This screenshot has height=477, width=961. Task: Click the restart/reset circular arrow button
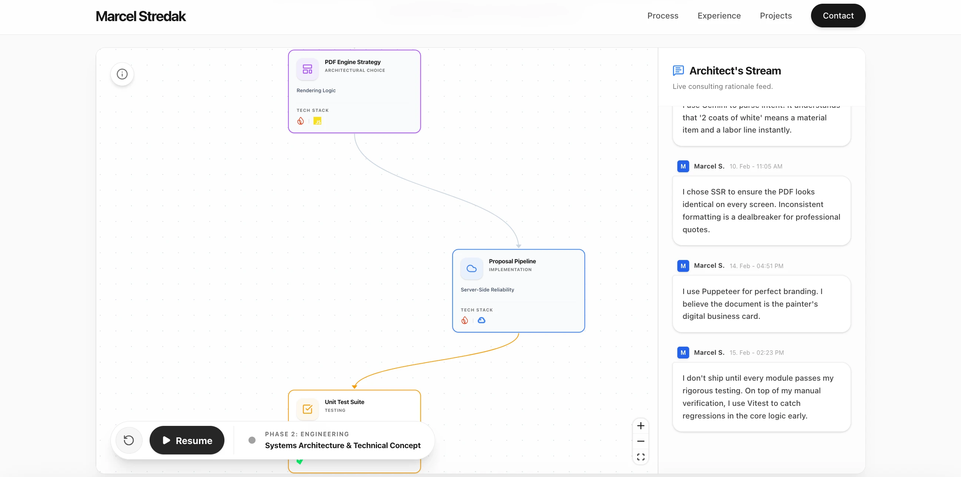click(129, 440)
